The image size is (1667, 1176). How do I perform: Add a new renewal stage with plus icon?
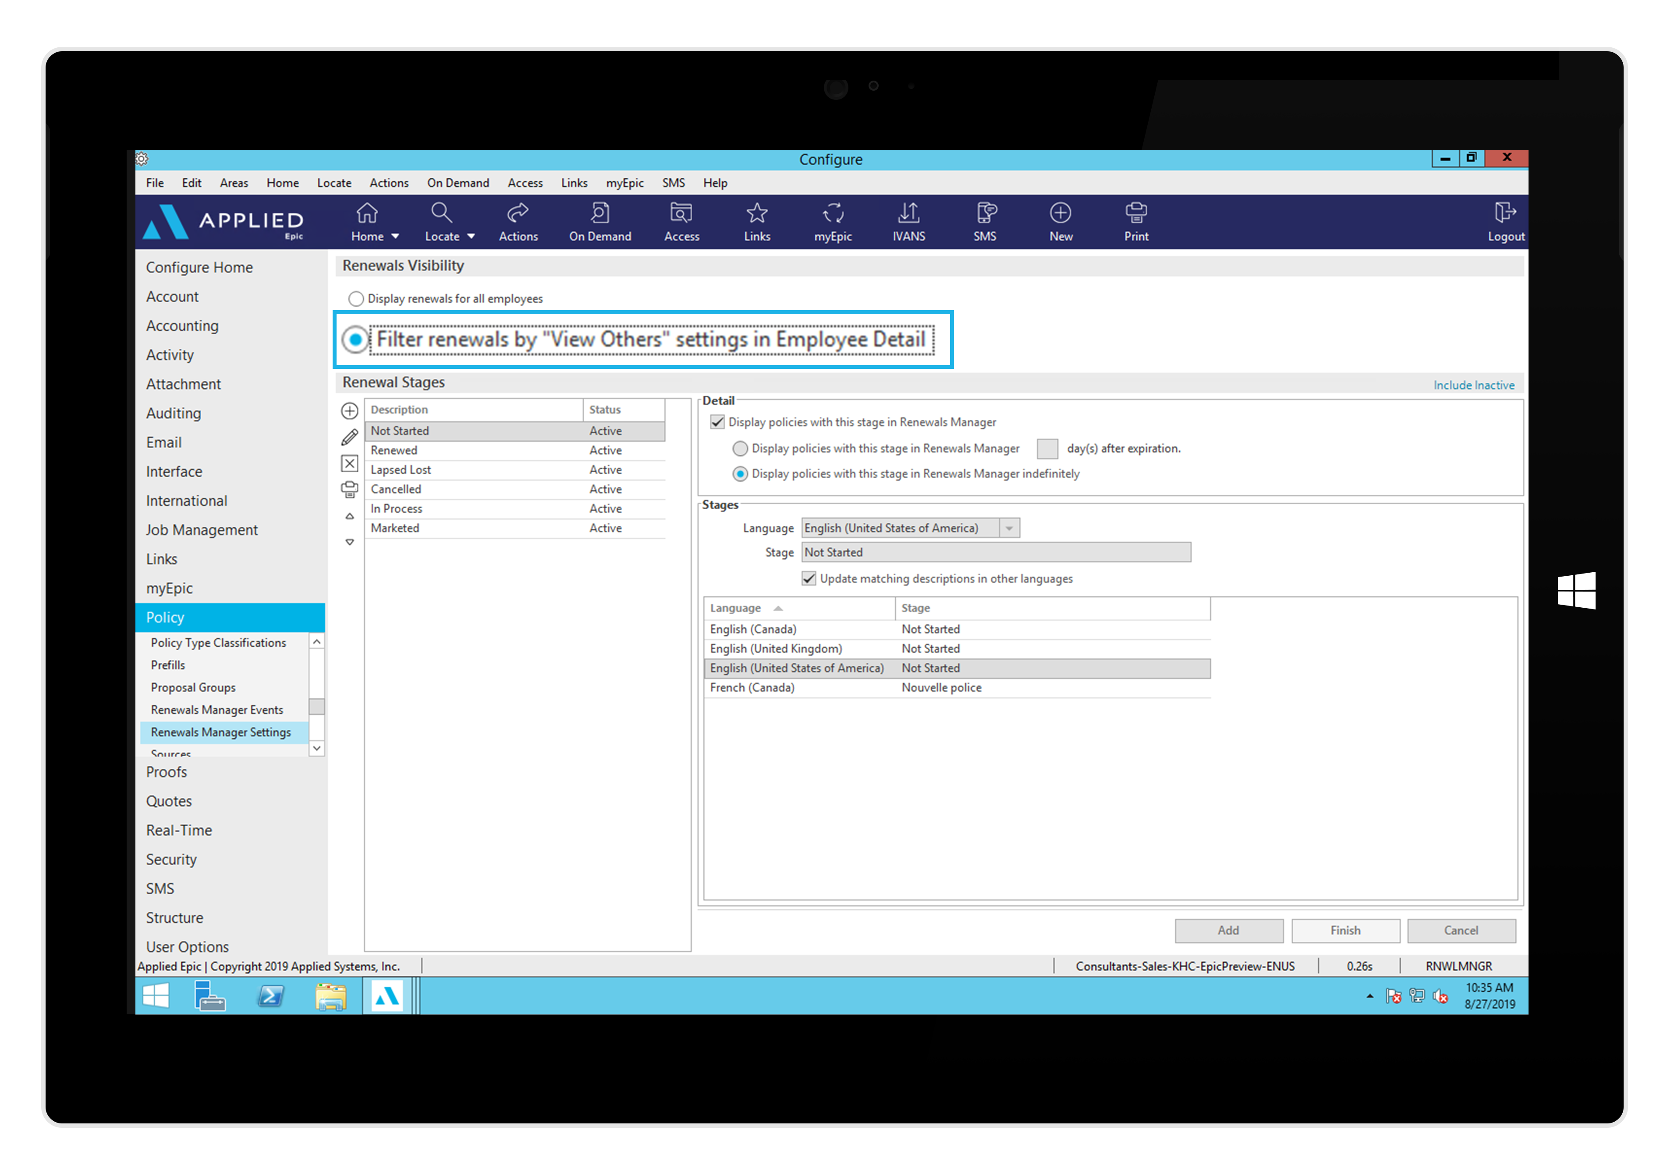(x=349, y=410)
